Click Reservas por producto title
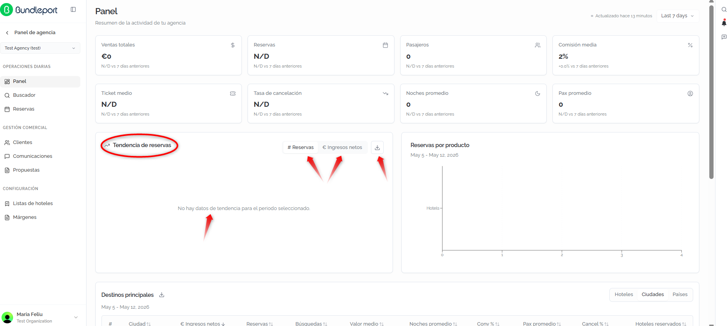Image resolution: width=727 pixels, height=326 pixels. click(440, 145)
